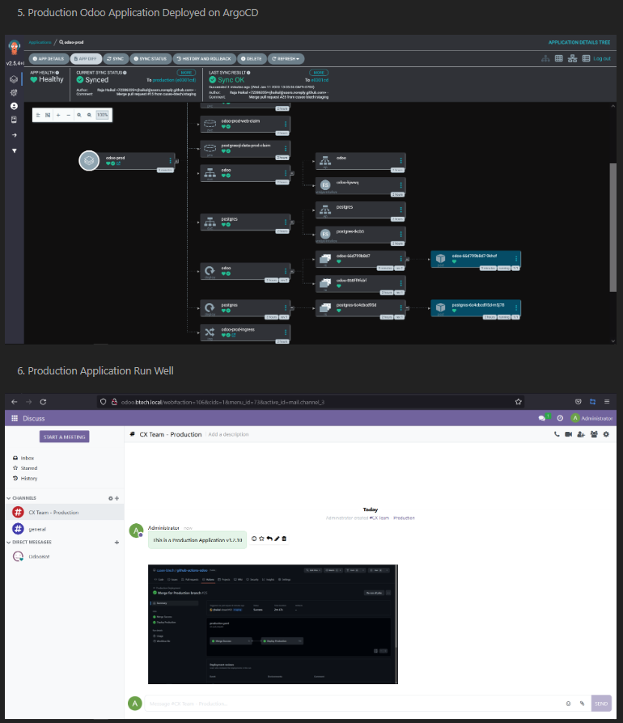Open SYNC STATUS panel

coord(150,59)
